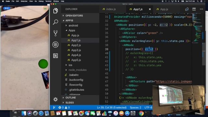The width and height of the screenshot is (208, 117).
Task: Click the Ln 39, Col 36 status item
Action: coord(112,108)
